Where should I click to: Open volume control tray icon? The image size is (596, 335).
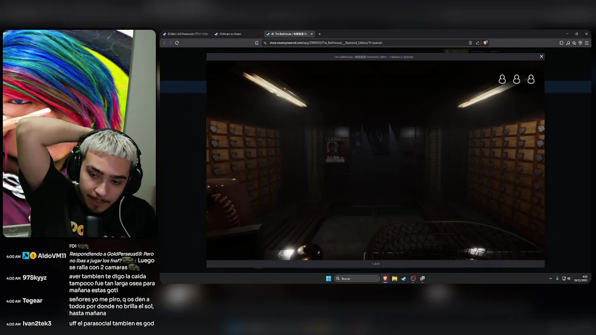(x=569, y=279)
